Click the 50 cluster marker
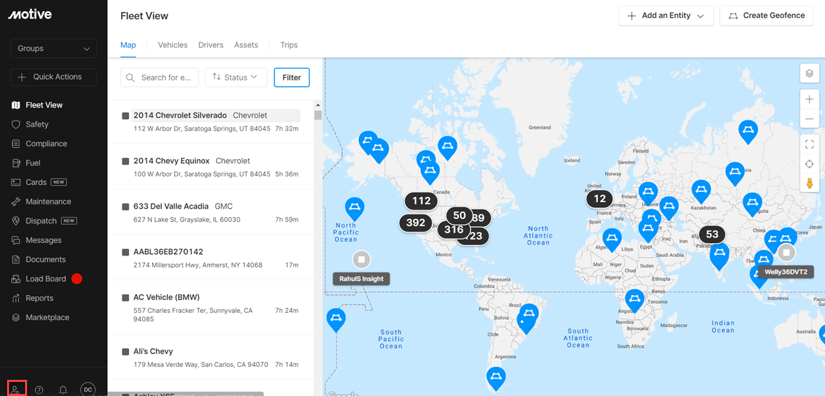The width and height of the screenshot is (825, 396). pos(460,216)
